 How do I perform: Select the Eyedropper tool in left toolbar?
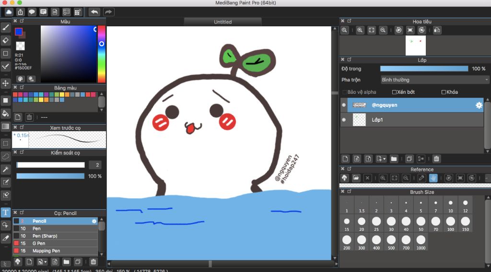tap(5, 238)
